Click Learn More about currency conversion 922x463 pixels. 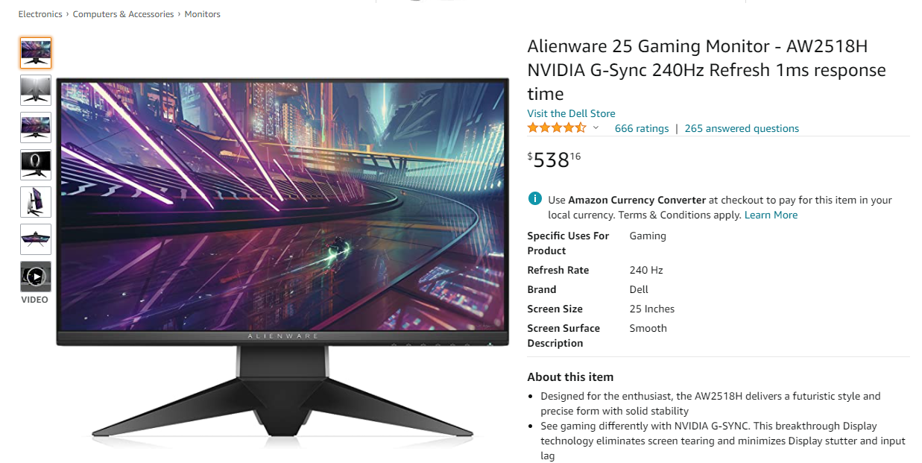coord(771,215)
